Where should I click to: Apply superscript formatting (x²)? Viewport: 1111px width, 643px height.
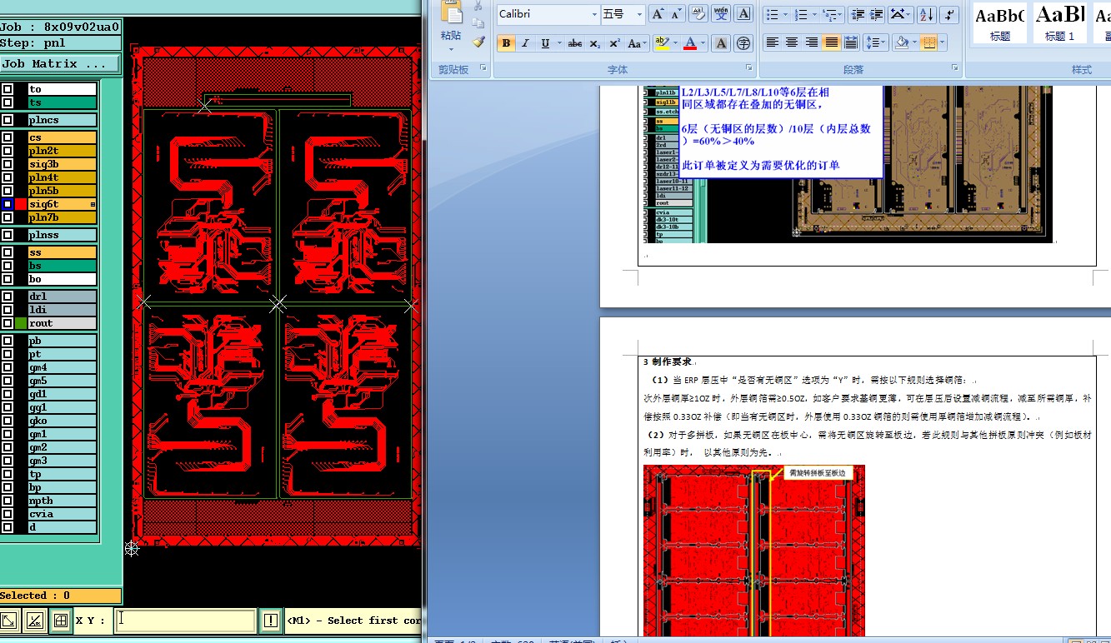tap(614, 43)
